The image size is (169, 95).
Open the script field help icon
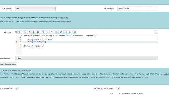[x=16, y=32]
